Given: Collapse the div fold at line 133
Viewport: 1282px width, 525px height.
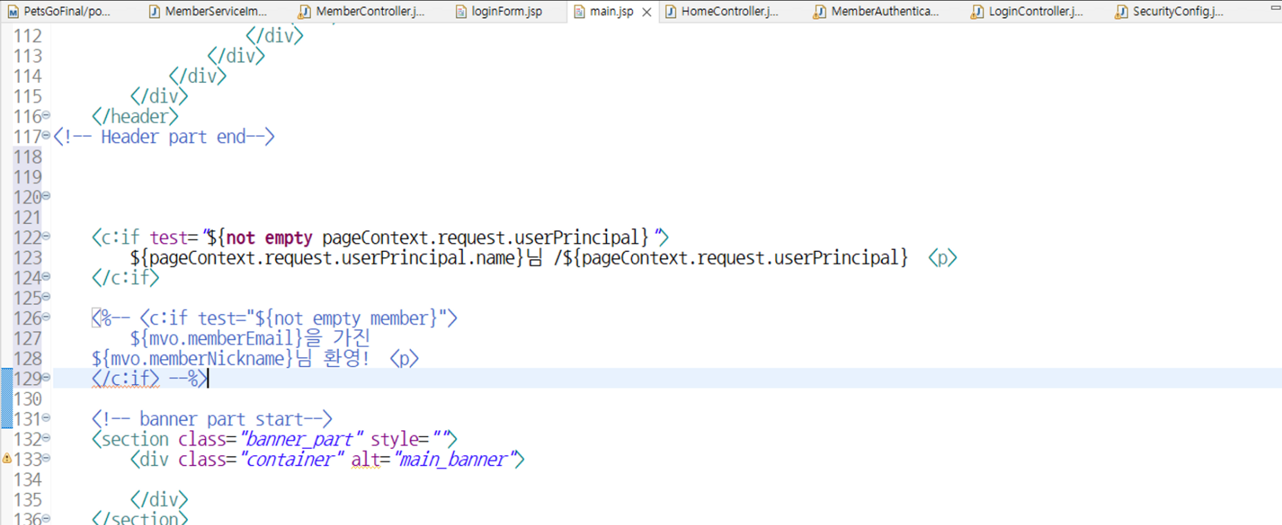Looking at the screenshot, I should click(x=46, y=457).
